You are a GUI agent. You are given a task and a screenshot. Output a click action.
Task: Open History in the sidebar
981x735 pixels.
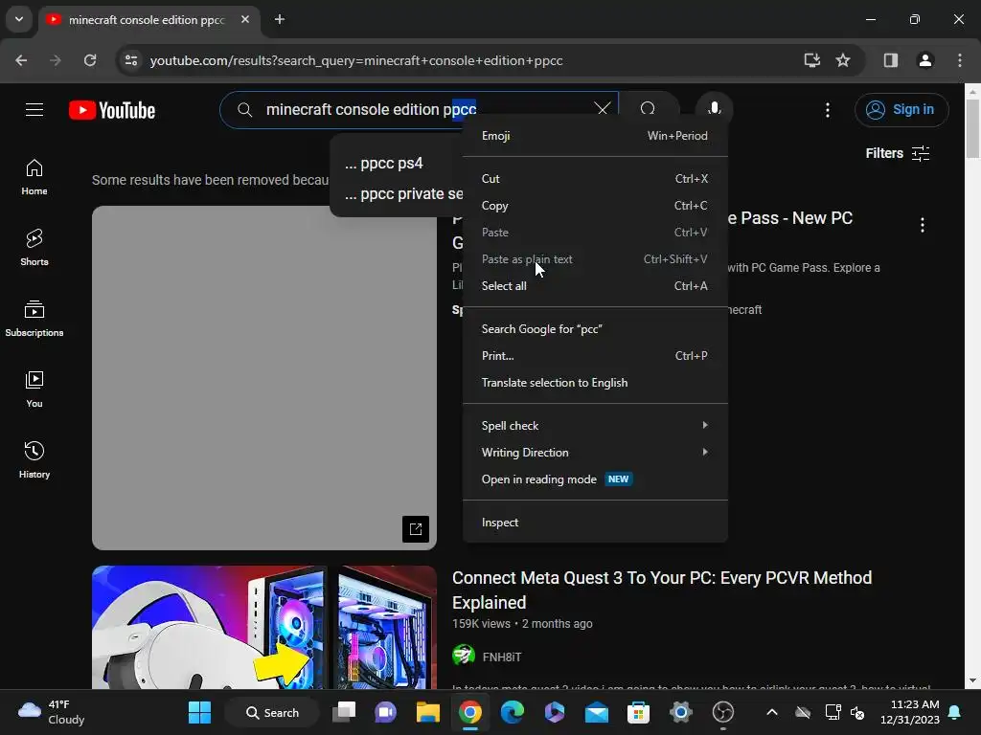34,459
